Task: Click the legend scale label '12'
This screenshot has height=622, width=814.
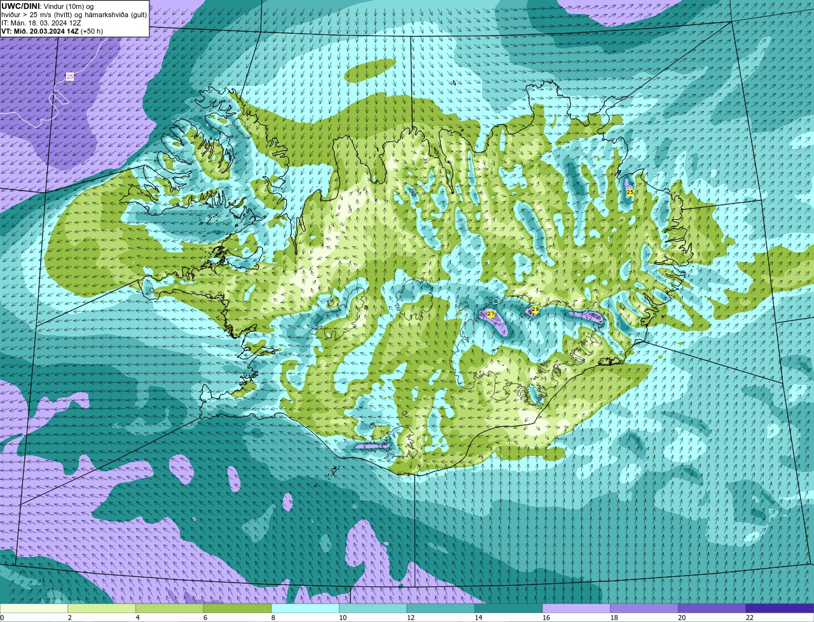Action: click(x=411, y=618)
